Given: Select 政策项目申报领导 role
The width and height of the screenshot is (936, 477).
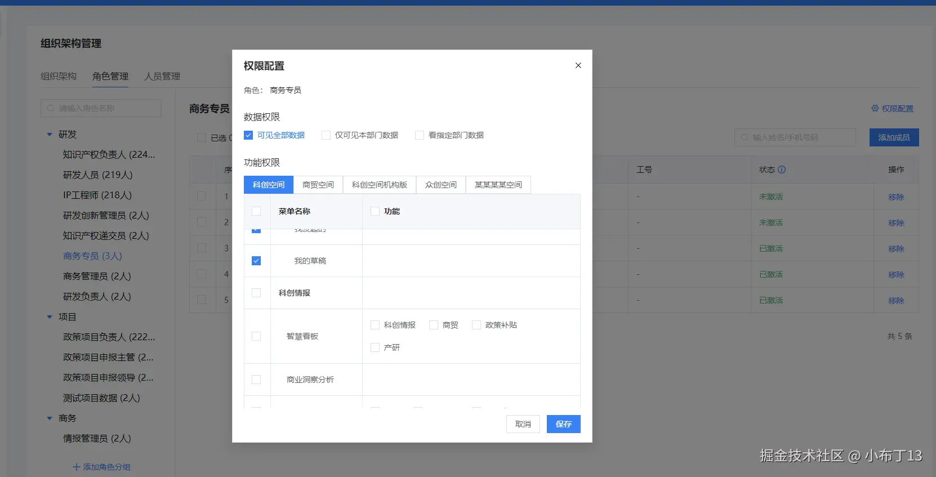Looking at the screenshot, I should click(108, 378).
